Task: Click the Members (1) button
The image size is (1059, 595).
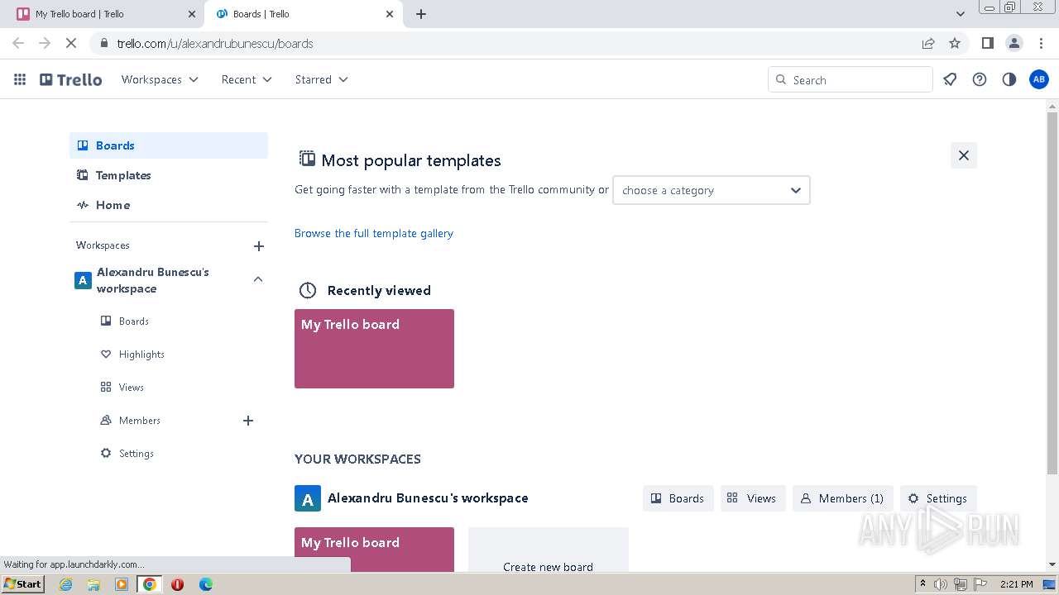Action: point(843,498)
